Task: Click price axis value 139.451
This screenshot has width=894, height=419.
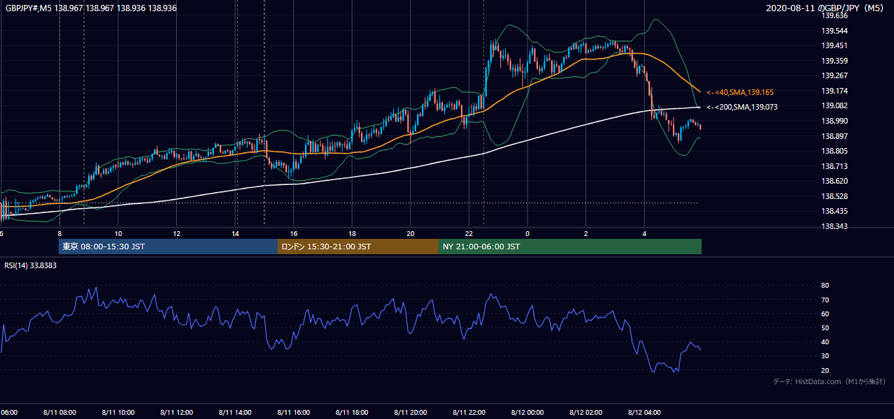Action: point(835,45)
